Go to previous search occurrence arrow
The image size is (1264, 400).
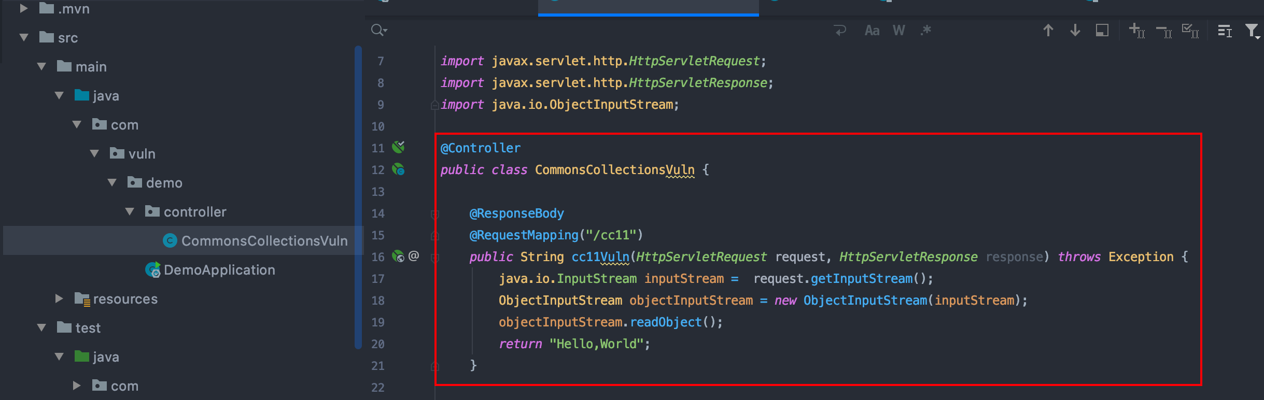(1048, 31)
